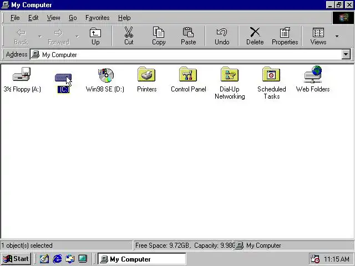Viewport: 355px width, 266px height.
Task: Click the '1 object(s) selected' status text
Action: coord(27,245)
